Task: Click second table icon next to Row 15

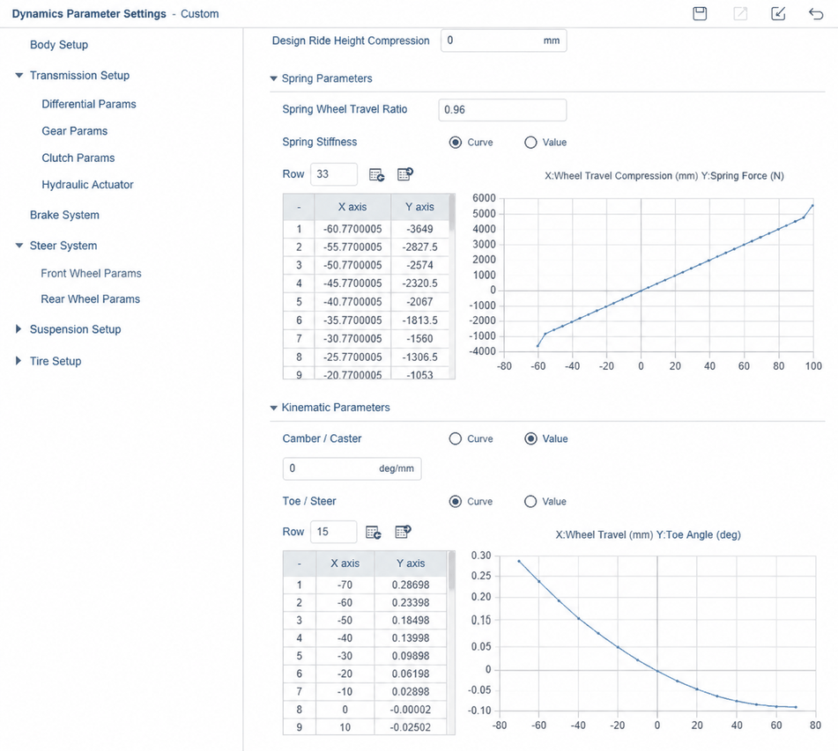Action: coord(403,532)
